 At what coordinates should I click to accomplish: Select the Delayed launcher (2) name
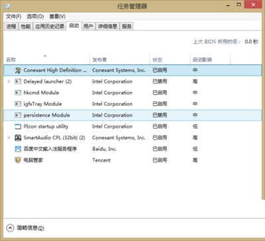(48, 81)
